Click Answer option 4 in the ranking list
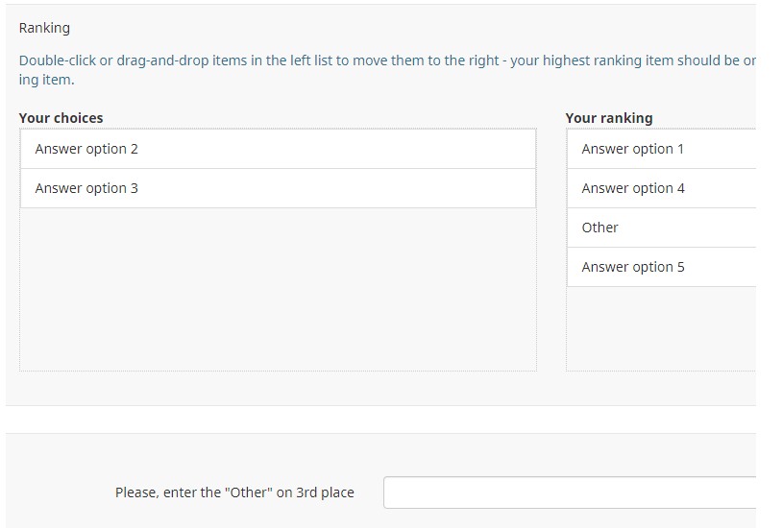Image resolution: width=783 pixels, height=528 pixels. click(x=633, y=188)
